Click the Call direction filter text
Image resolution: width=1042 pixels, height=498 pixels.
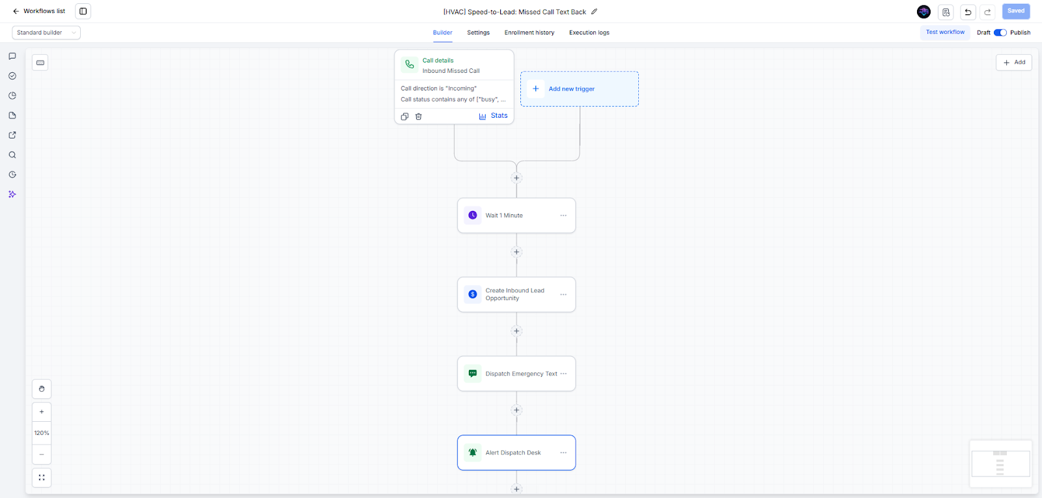(439, 89)
